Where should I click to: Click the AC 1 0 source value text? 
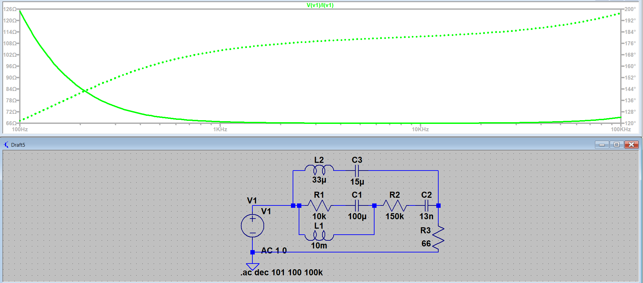pyautogui.click(x=274, y=250)
